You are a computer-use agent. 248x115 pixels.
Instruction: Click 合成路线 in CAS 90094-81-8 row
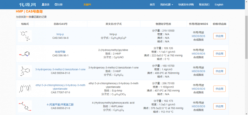coord(198,75)
